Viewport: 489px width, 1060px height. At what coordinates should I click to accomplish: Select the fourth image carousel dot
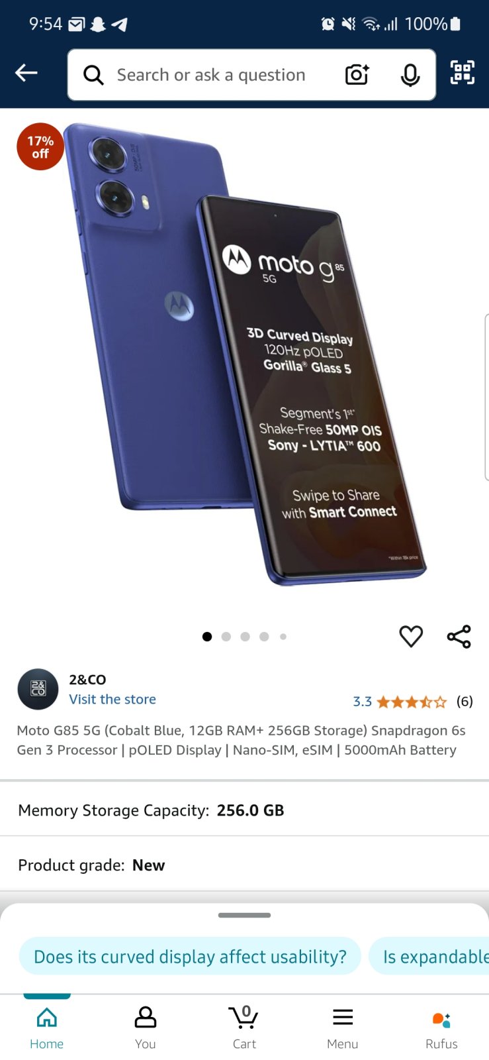coord(264,637)
